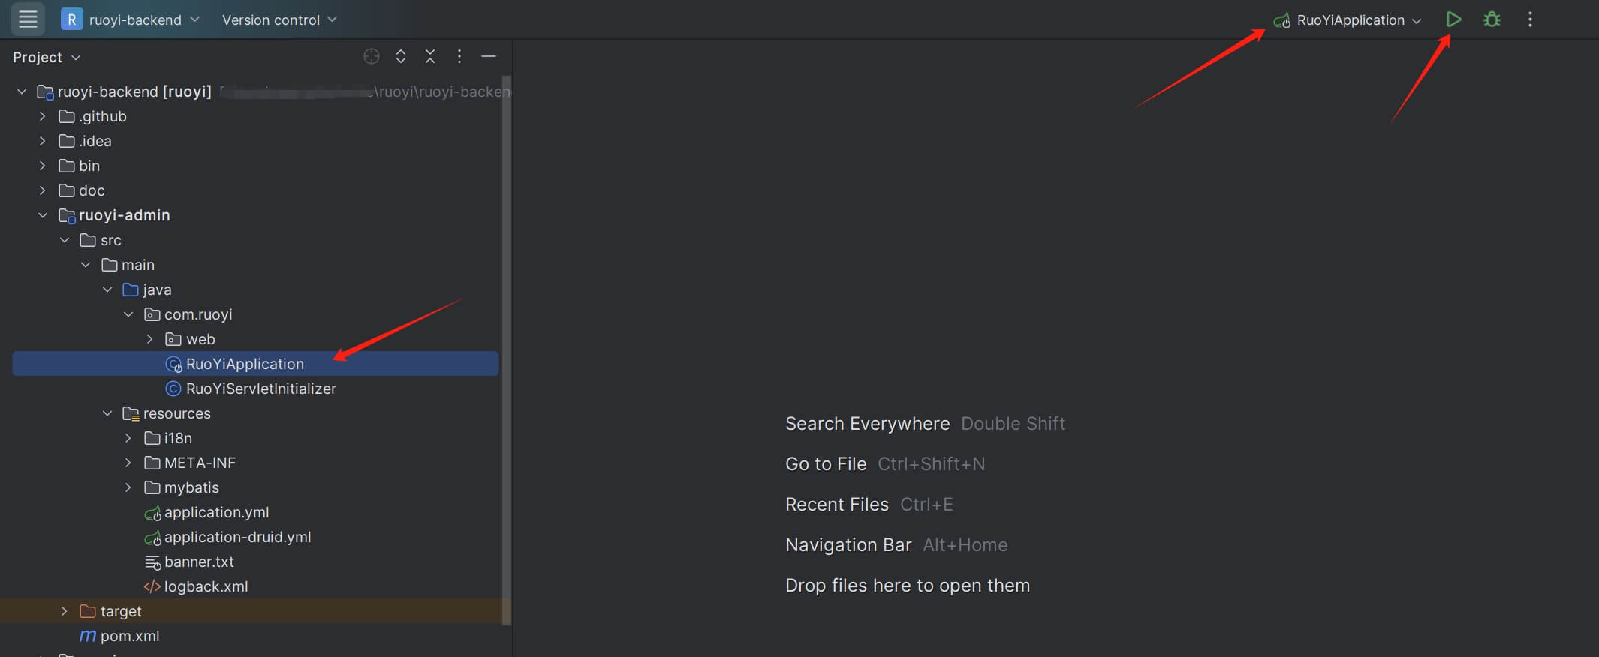Expand the bin folder
This screenshot has height=657, width=1599.
coord(43,166)
